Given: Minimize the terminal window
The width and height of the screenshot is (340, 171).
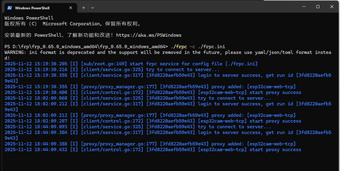Looking at the screenshot, I should point(304,7).
